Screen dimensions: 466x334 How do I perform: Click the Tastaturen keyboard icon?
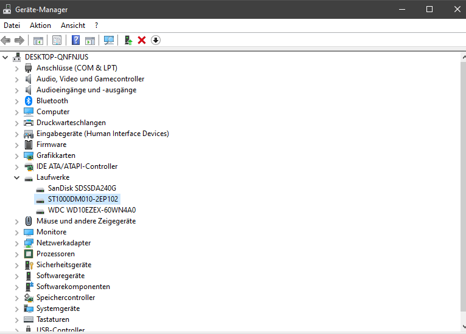[x=29, y=319]
